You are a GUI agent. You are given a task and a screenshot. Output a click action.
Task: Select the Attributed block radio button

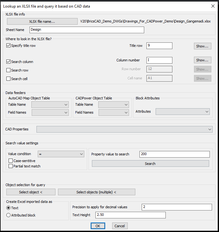pos(9,215)
